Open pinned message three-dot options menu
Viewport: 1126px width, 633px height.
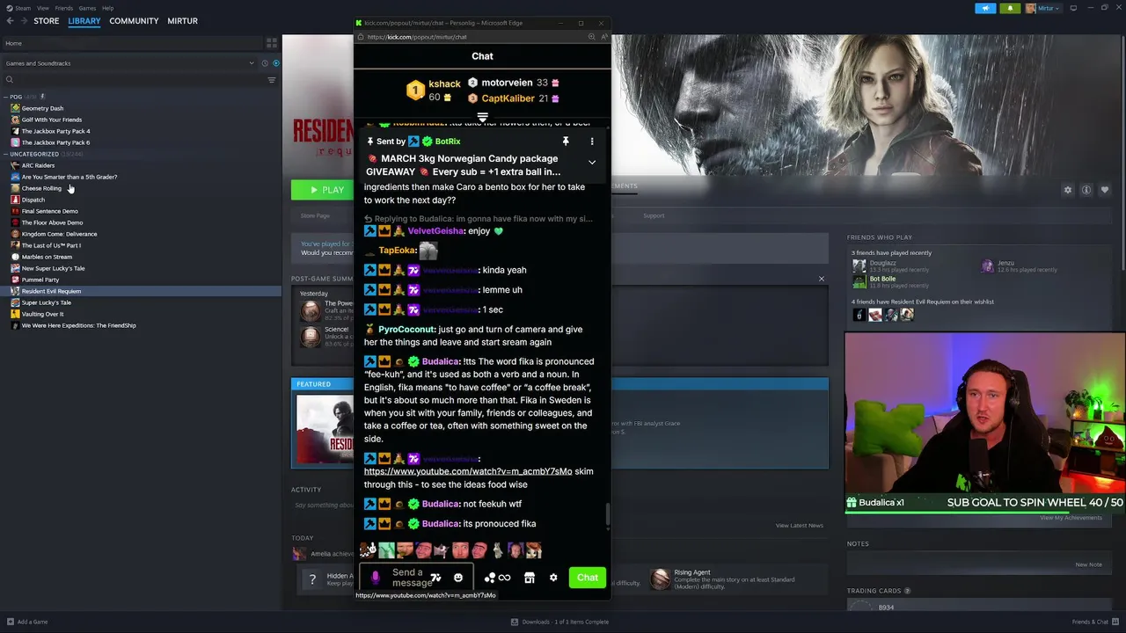pos(592,141)
